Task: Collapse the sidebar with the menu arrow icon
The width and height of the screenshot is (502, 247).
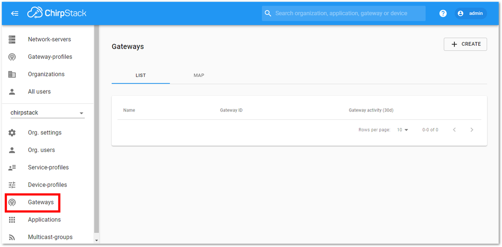Action: tap(15, 14)
